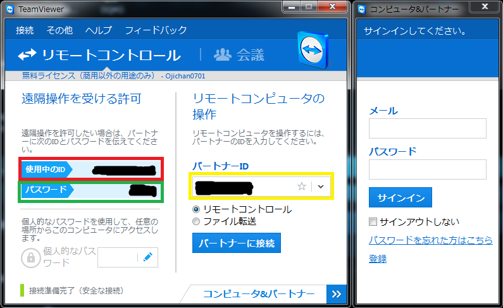The width and height of the screenshot is (503, 308).
Task: Close the コンピュータ&パートナー window
Action: tap(485, 7)
